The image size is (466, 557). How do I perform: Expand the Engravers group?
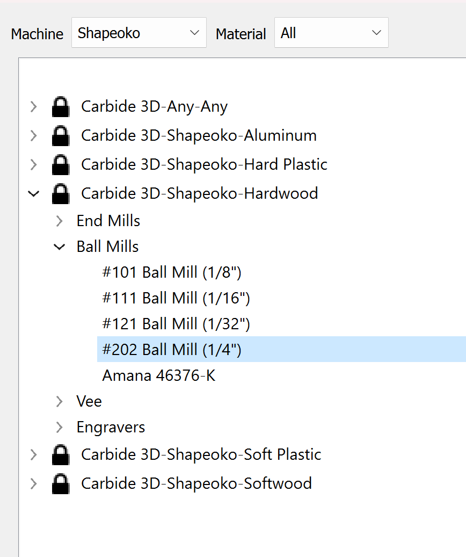60,427
